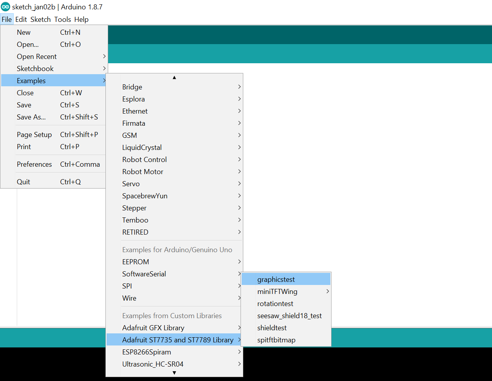Open the Tools menu
The height and width of the screenshot is (381, 492).
(x=62, y=20)
